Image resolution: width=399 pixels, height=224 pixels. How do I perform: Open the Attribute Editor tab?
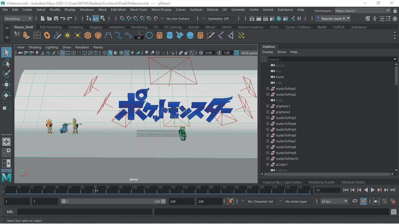(353, 182)
